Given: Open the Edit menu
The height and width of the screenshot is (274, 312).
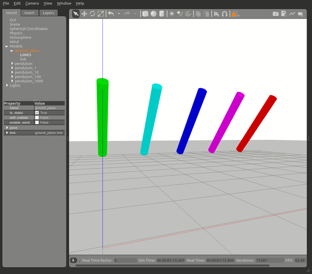Looking at the screenshot, I should click(x=17, y=3).
